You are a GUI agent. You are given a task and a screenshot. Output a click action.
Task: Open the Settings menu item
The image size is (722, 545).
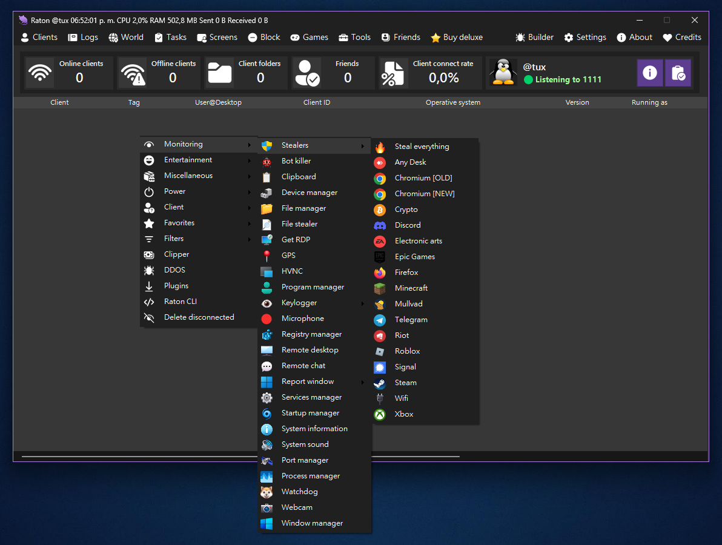(x=585, y=38)
